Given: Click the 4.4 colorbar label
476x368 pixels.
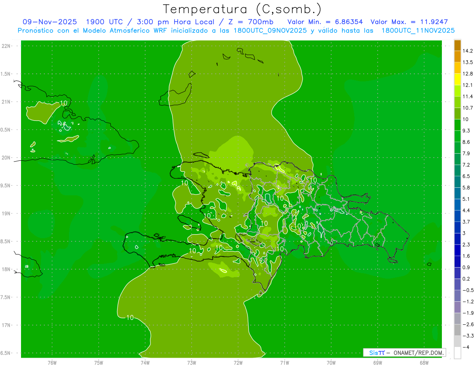Looking at the screenshot, I should click(x=466, y=210).
